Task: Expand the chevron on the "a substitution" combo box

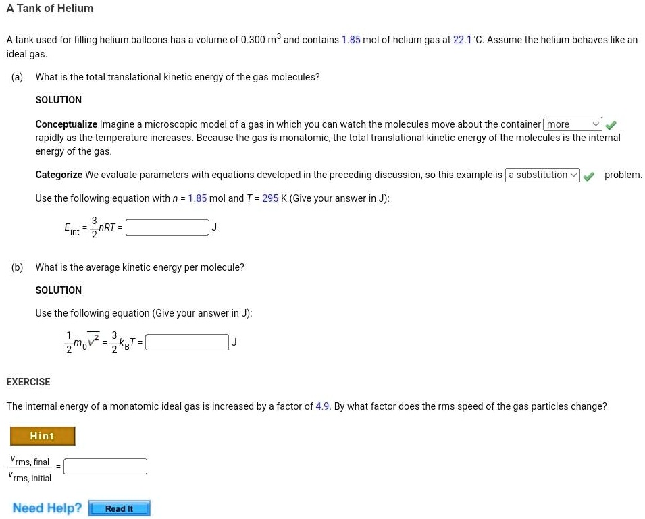Action: tap(572, 175)
